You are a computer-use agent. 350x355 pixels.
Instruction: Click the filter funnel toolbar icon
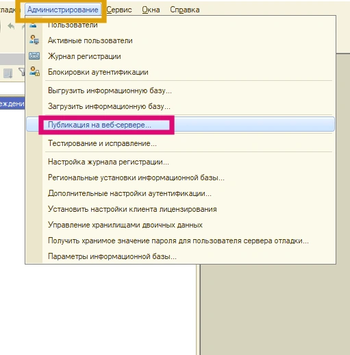pyautogui.click(x=22, y=72)
